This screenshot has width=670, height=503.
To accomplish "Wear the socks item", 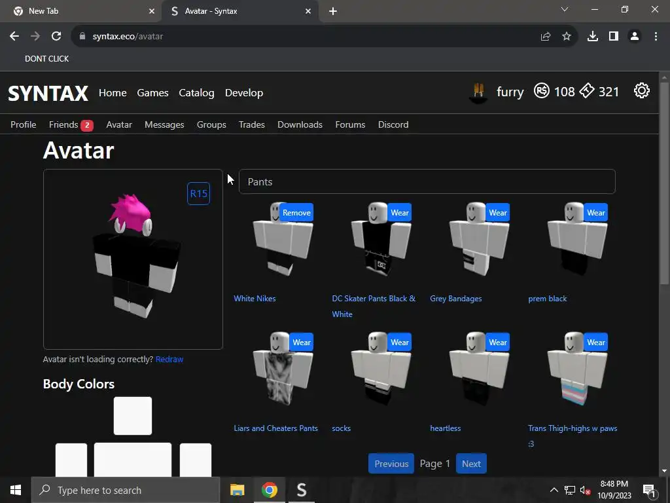I will tap(400, 342).
